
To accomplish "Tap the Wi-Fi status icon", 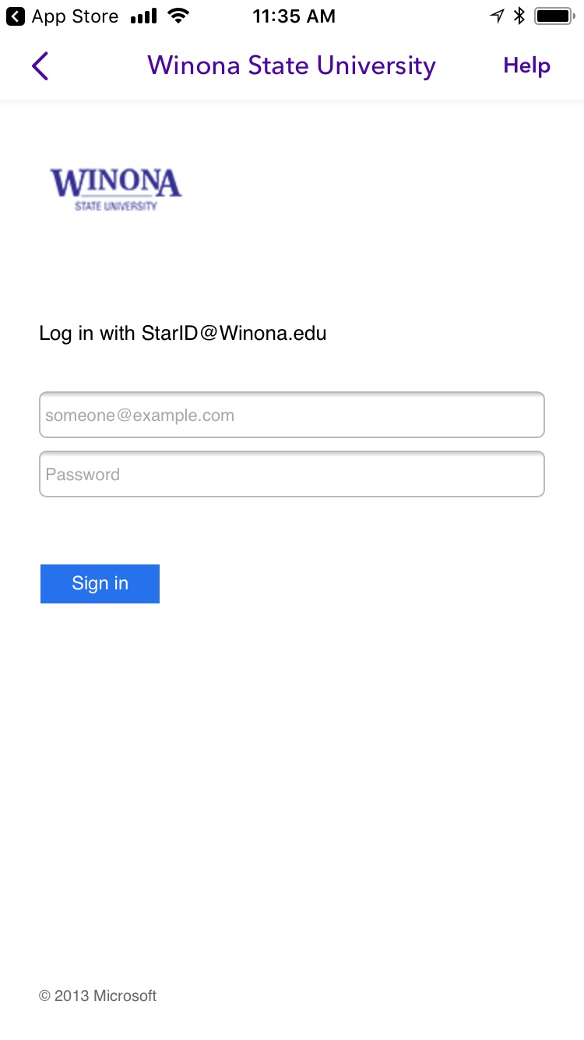I will click(x=179, y=16).
